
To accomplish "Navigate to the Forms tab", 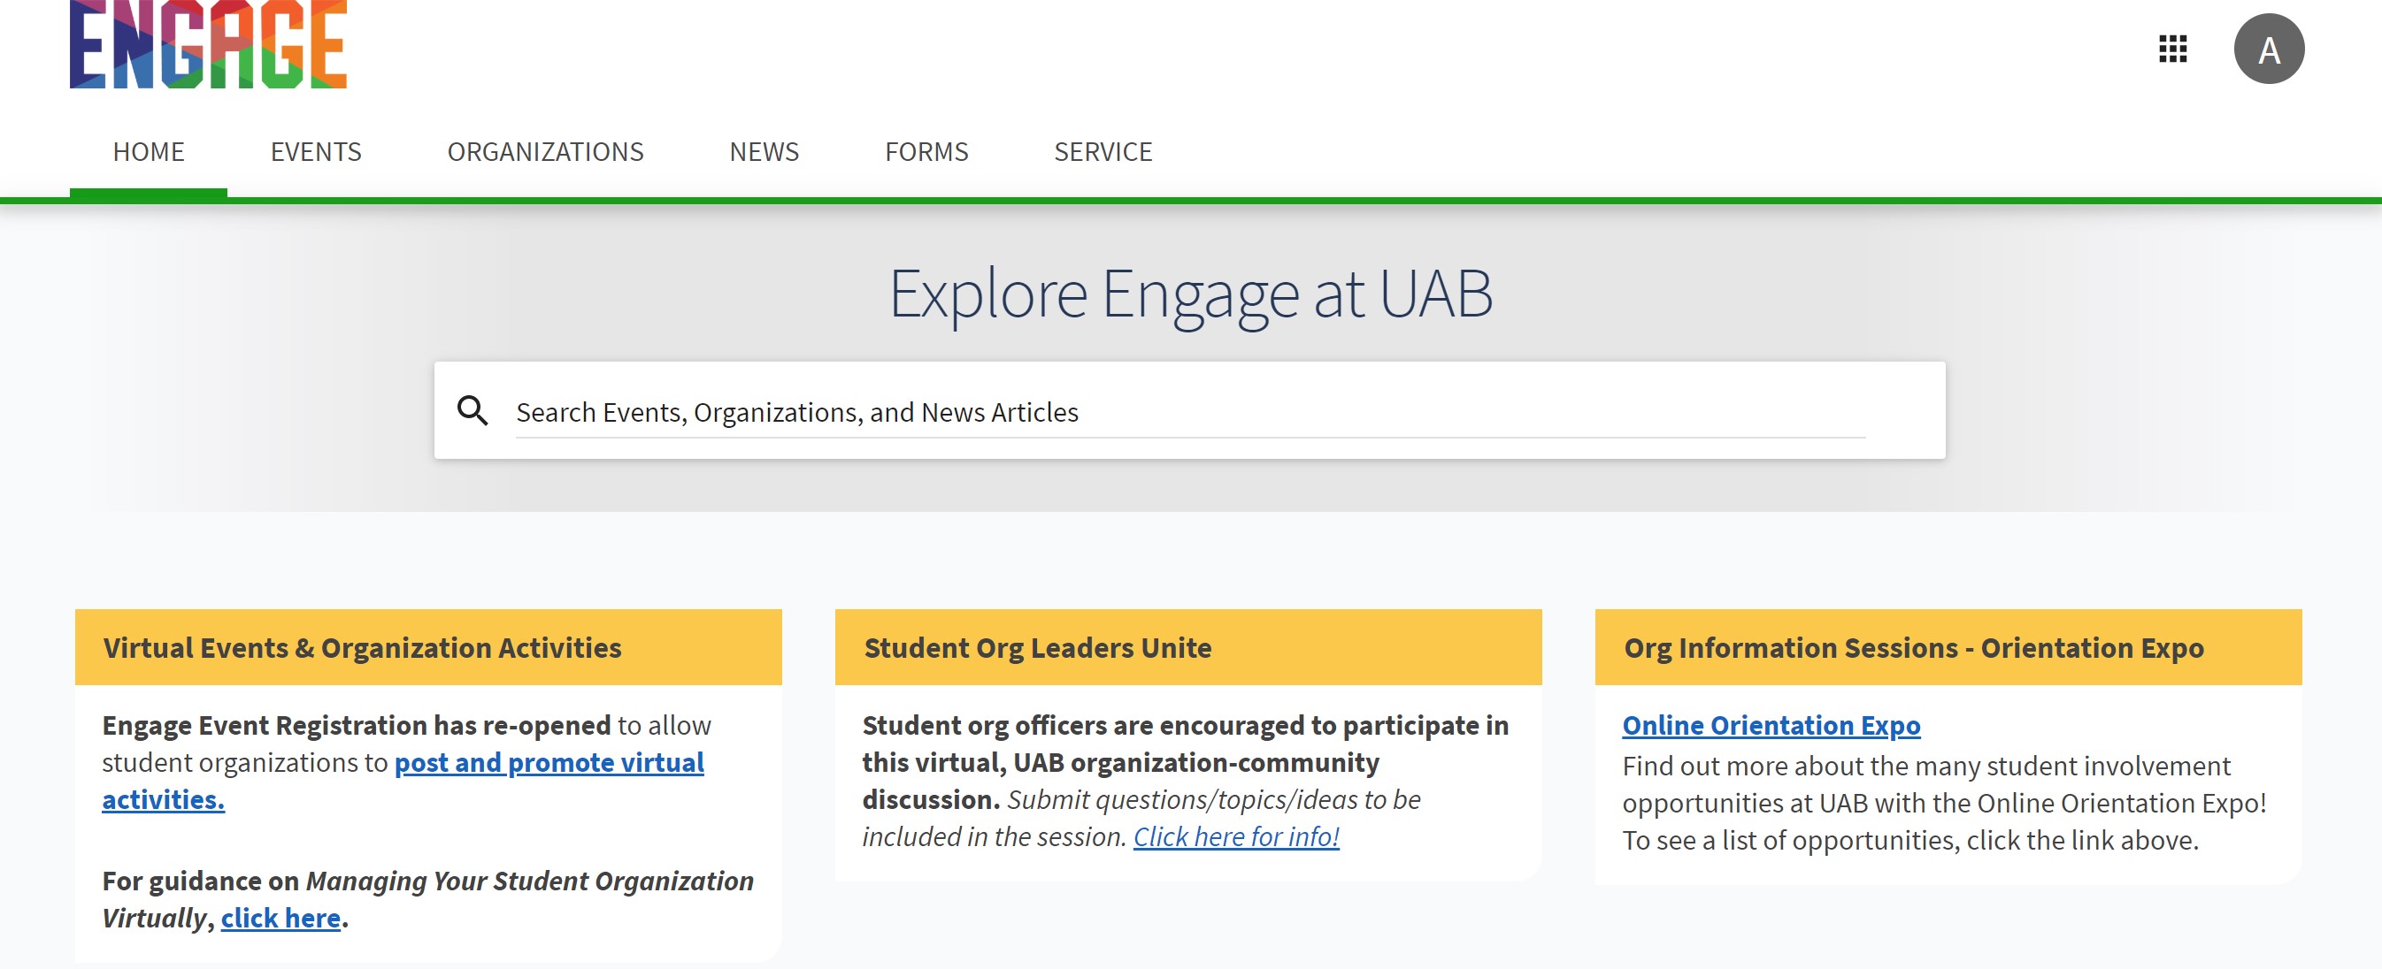I will pos(926,151).
